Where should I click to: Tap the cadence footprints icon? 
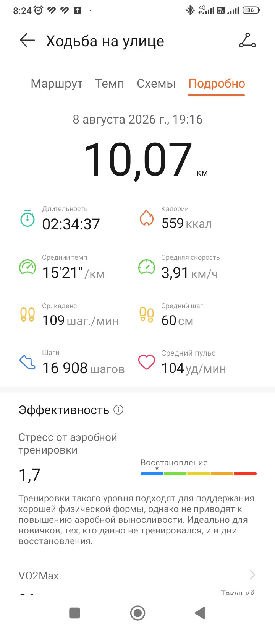27,315
